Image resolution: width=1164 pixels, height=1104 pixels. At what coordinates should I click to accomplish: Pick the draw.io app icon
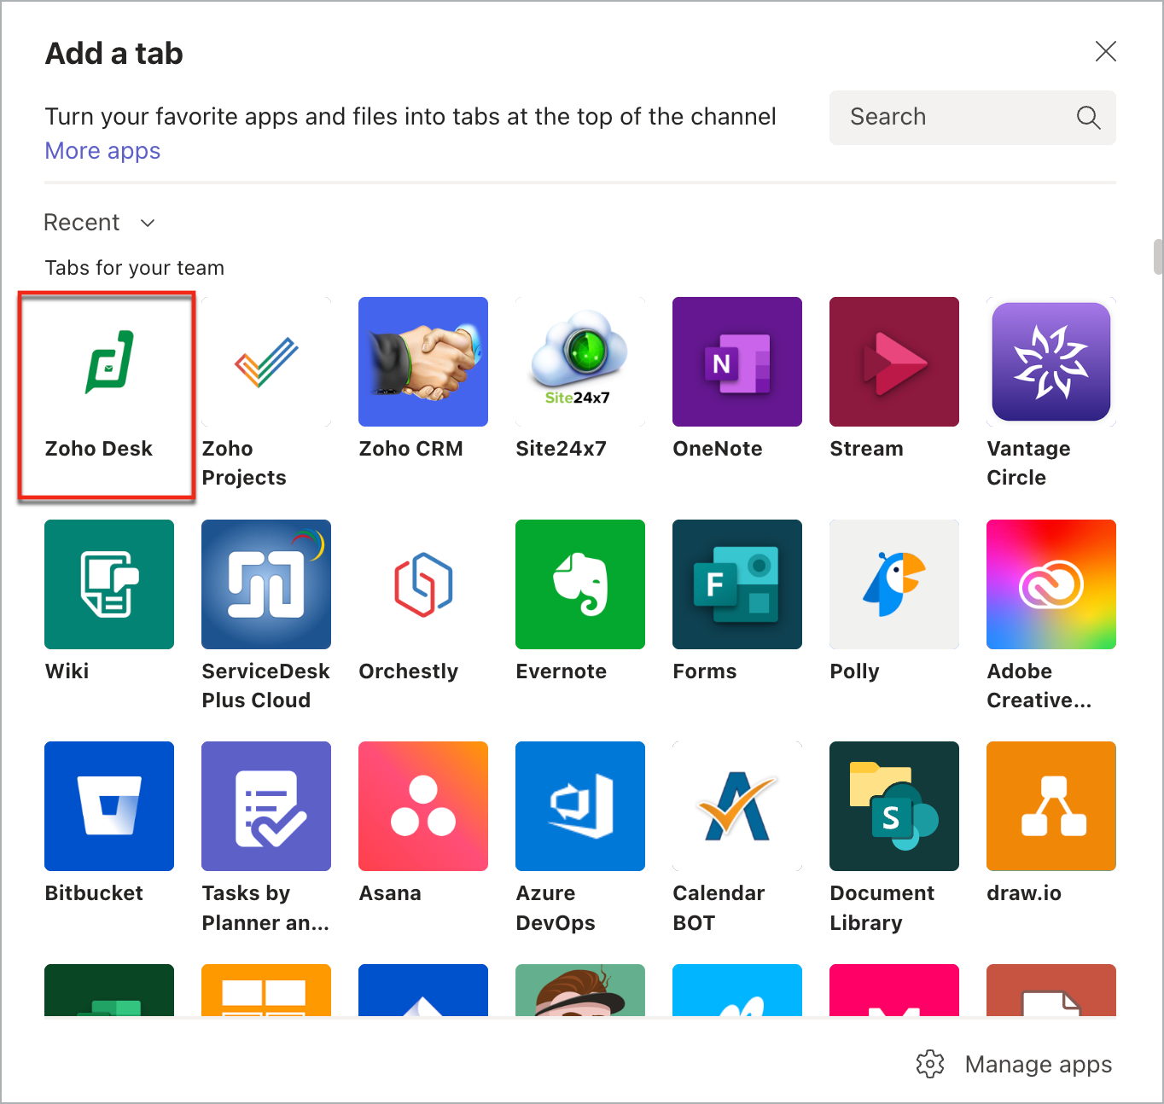pos(1051,806)
